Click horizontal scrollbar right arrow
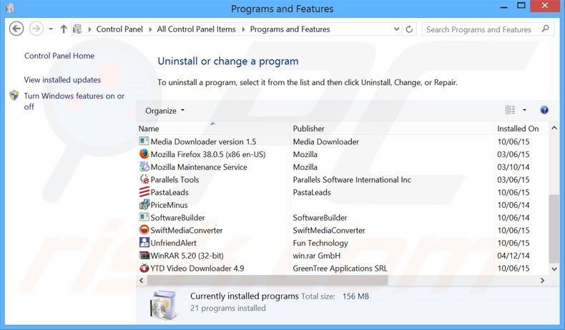This screenshot has height=330, width=565. coord(542,280)
